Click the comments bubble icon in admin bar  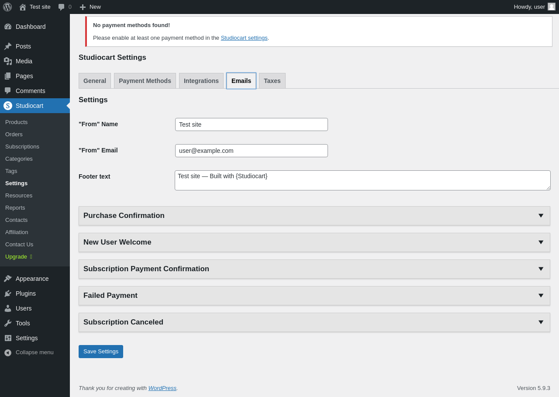[62, 7]
